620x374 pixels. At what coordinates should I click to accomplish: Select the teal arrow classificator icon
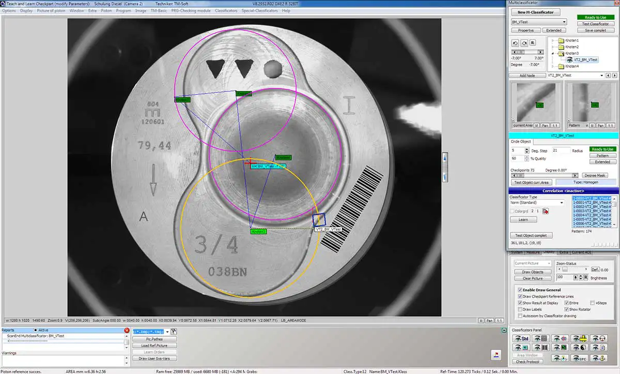[x=521, y=348]
